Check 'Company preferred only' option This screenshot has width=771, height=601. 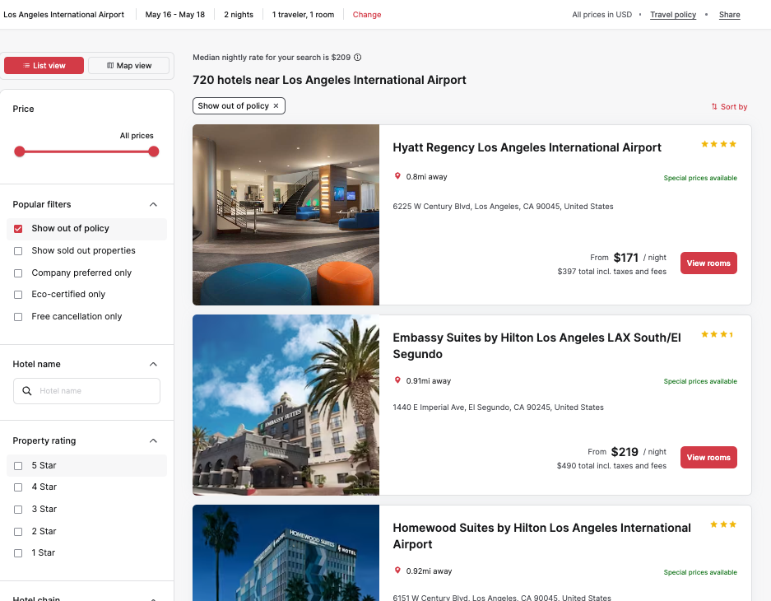[18, 273]
